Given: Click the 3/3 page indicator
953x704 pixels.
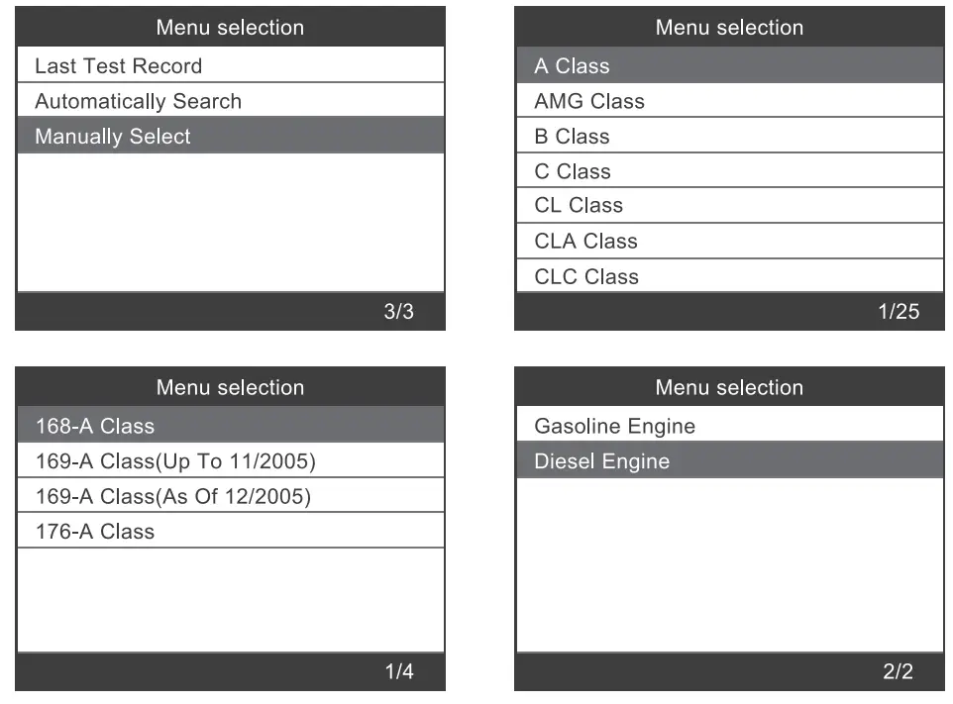Looking at the screenshot, I should [x=400, y=311].
